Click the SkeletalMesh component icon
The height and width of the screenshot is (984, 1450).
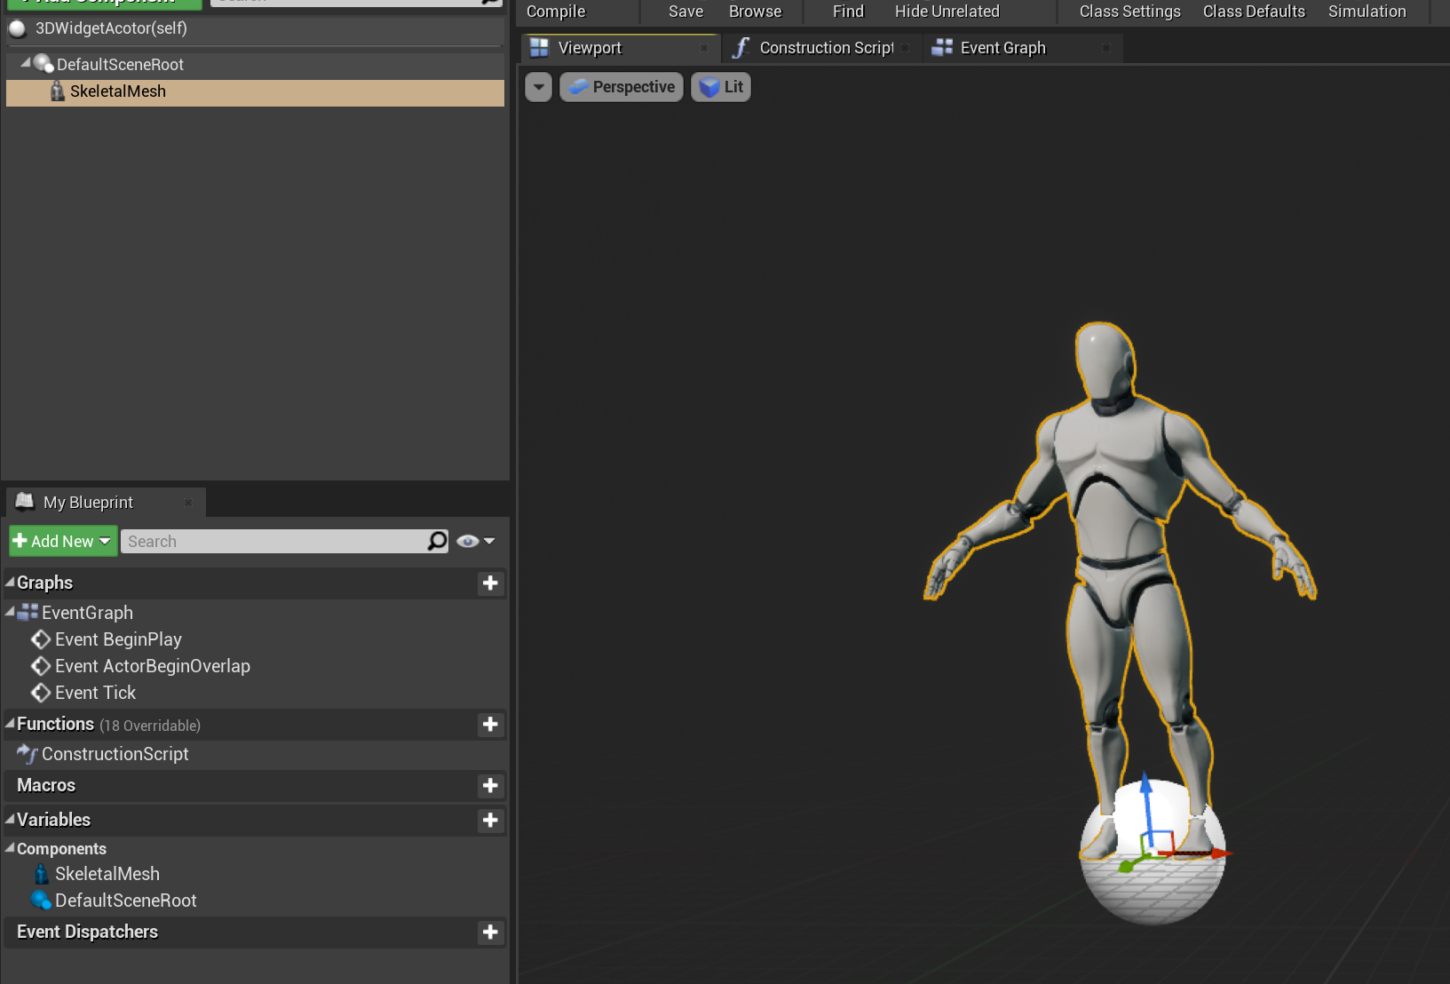(x=58, y=91)
